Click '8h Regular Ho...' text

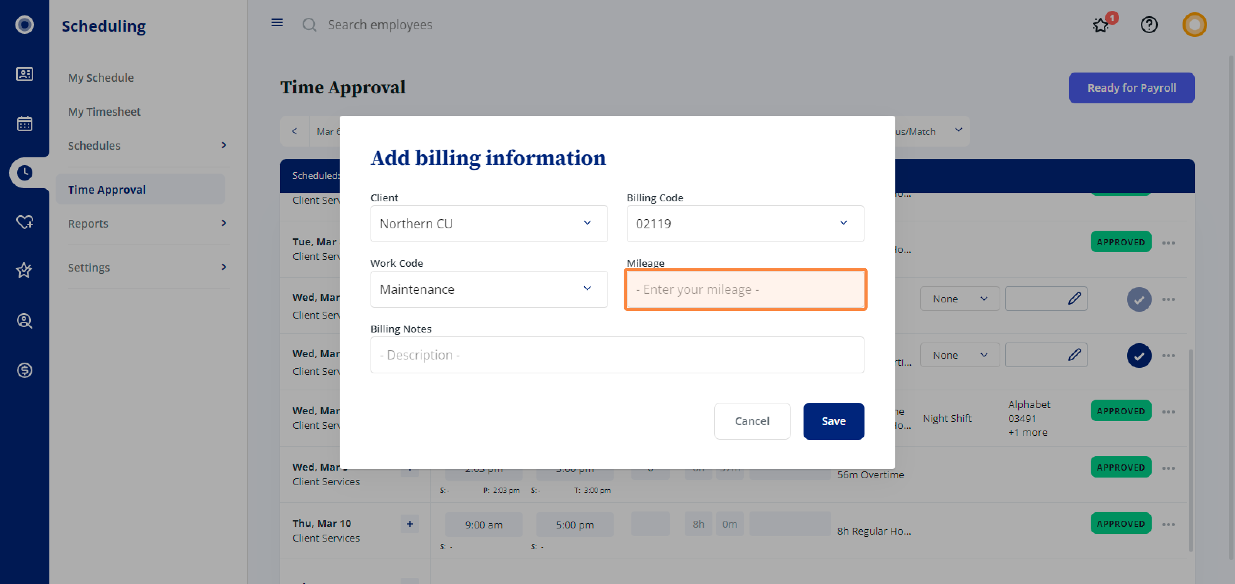tap(873, 531)
